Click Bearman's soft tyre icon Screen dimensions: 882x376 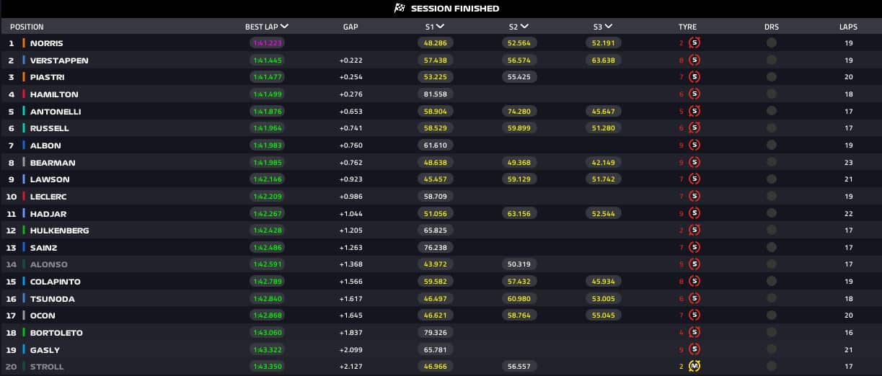(x=694, y=163)
